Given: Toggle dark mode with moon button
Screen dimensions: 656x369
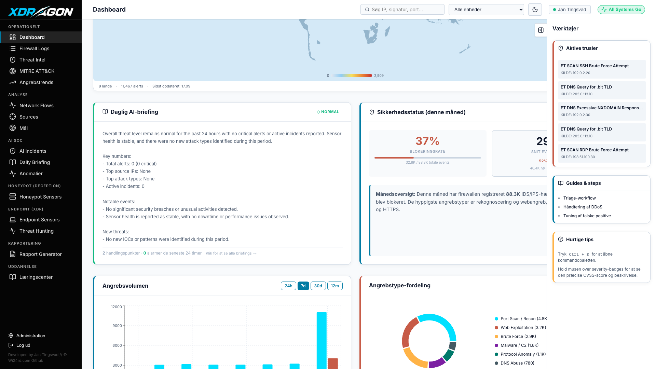Looking at the screenshot, I should [535, 10].
